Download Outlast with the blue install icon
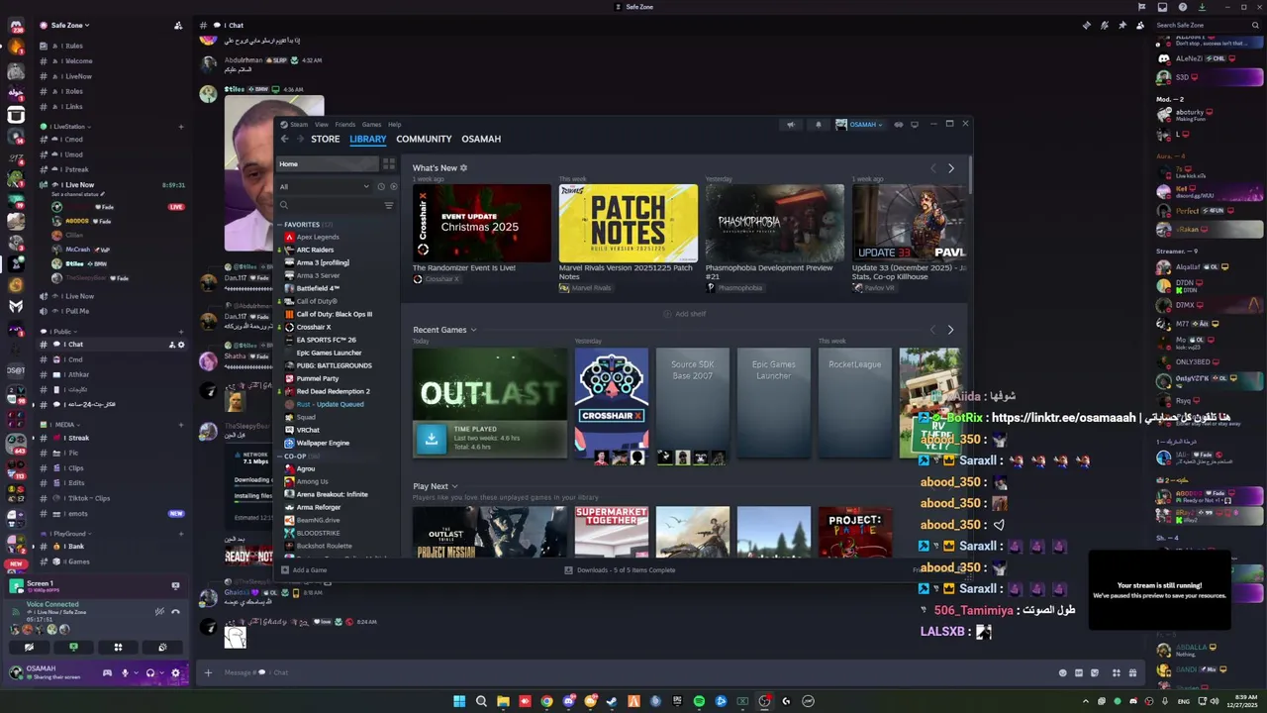The height and width of the screenshot is (713, 1267). [431, 439]
